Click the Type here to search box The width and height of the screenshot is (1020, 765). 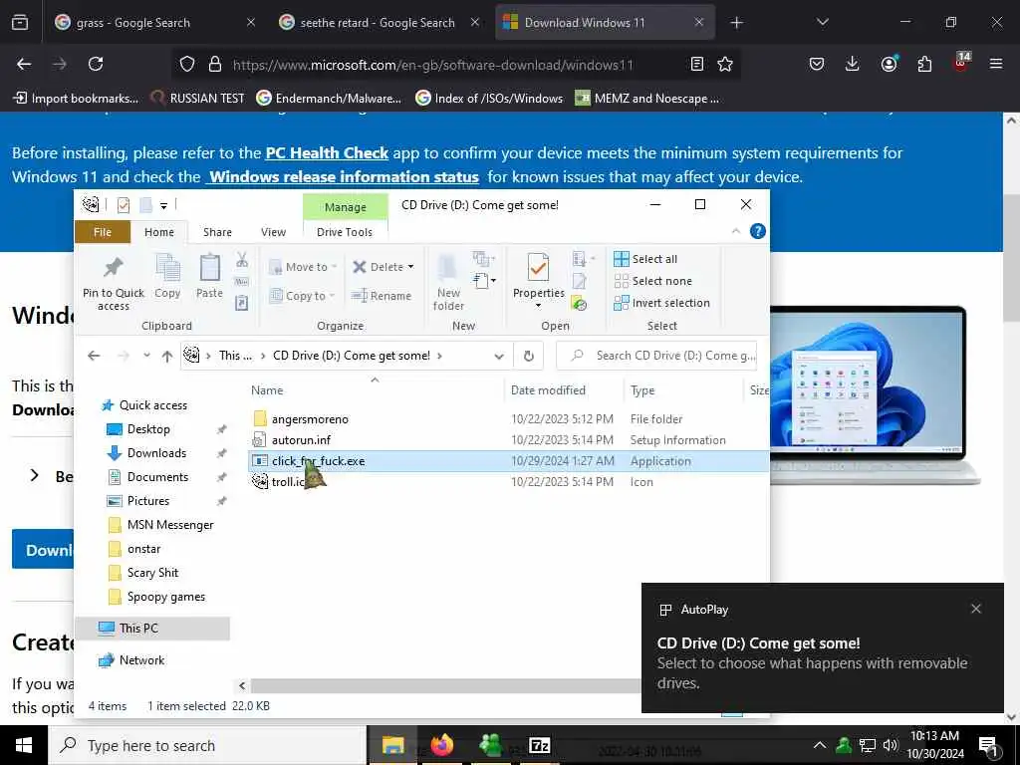tap(207, 745)
